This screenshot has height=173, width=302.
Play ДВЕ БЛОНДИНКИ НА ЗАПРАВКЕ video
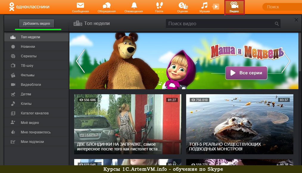pyautogui.click(x=128, y=124)
